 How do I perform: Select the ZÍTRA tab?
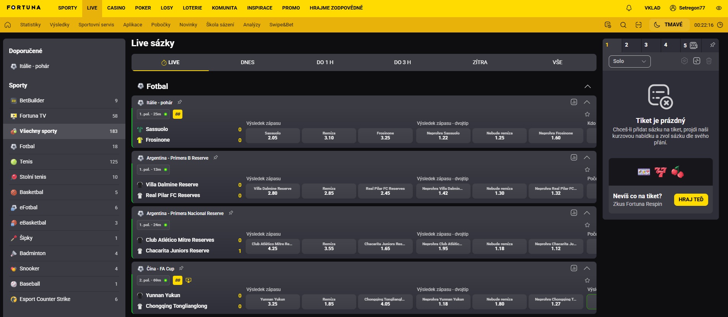[x=480, y=62]
